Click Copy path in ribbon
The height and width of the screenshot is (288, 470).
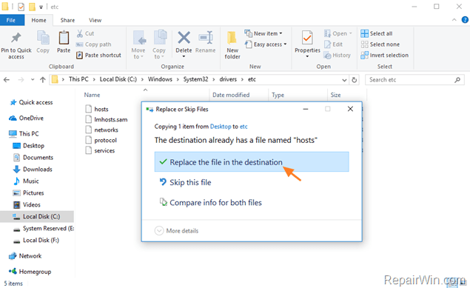pyautogui.click(x=93, y=44)
